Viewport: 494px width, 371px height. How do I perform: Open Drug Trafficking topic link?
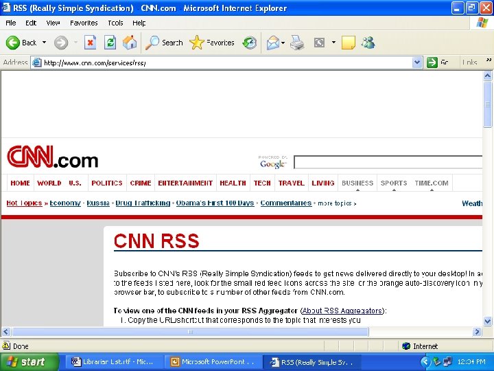click(143, 203)
